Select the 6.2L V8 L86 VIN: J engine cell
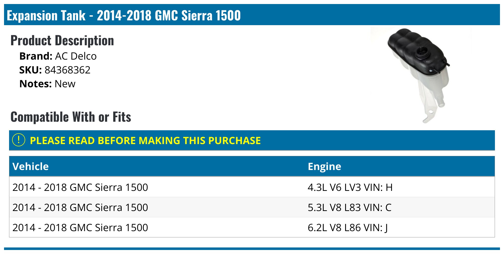The image size is (504, 254). coord(348,227)
